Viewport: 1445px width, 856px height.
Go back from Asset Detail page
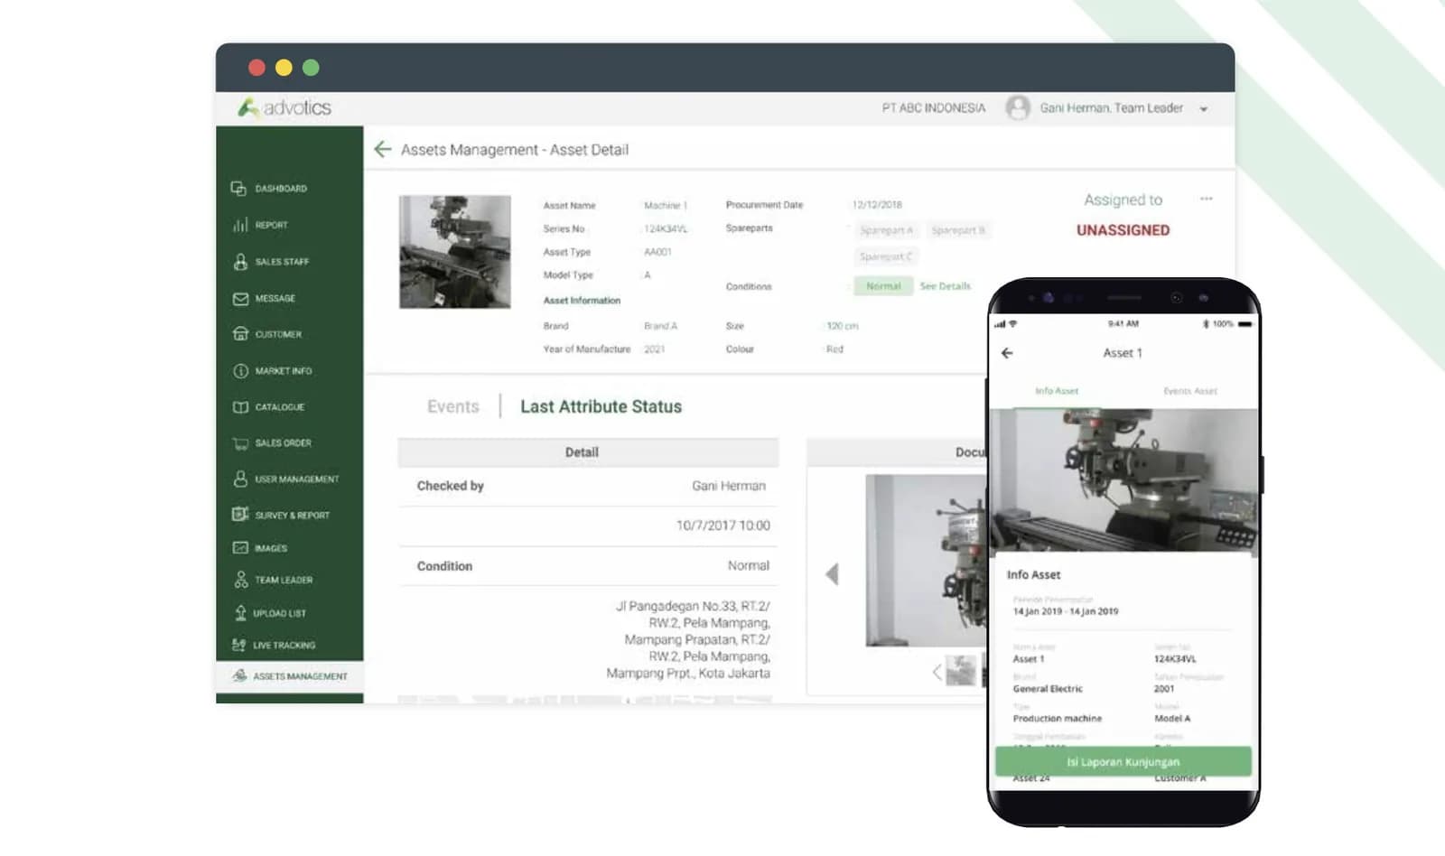383,149
